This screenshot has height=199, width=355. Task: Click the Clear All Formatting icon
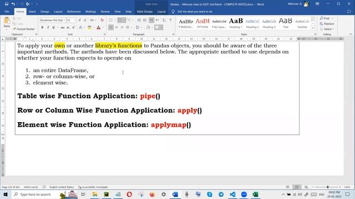point(102,20)
